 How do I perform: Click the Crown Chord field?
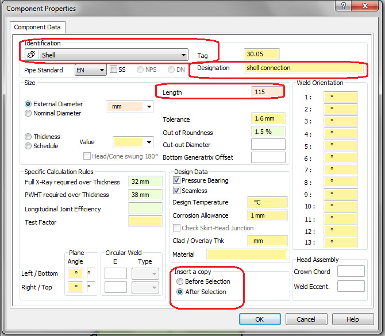(x=351, y=271)
